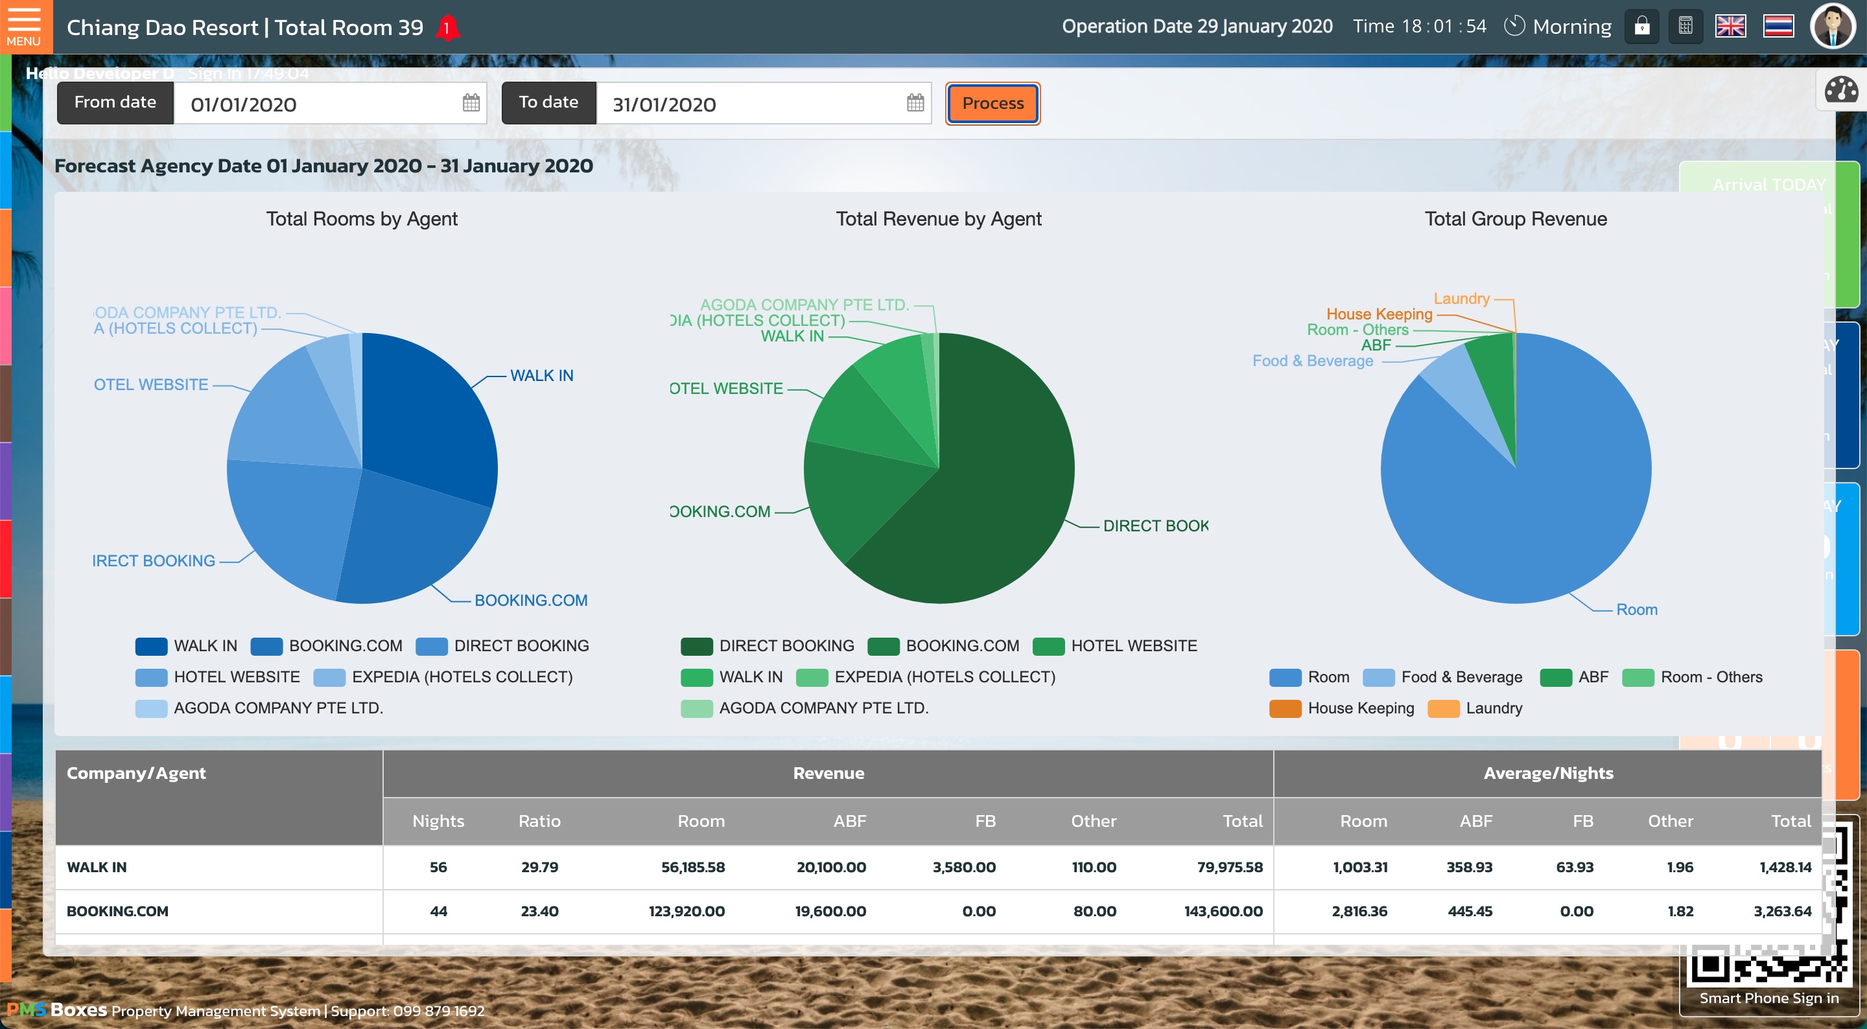The height and width of the screenshot is (1029, 1867).
Task: Toggle House Keeping legend swatch
Action: (x=1285, y=708)
